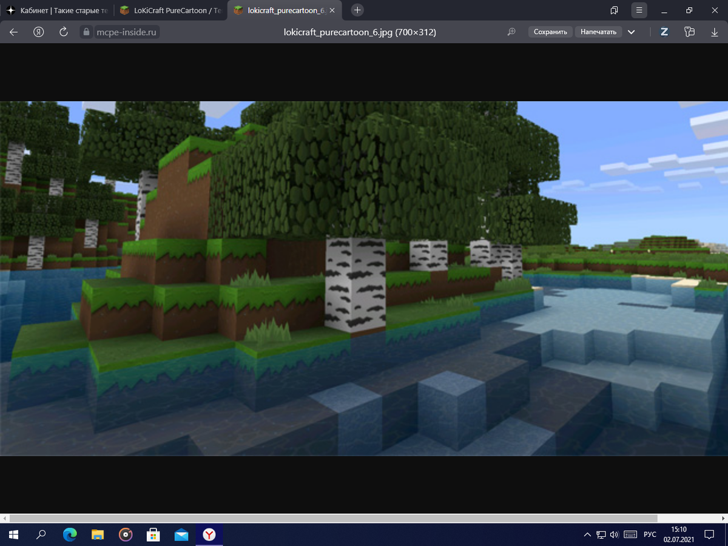Screen dimensions: 728x546
Task: Open the downloads arrow icon
Action: (x=714, y=32)
